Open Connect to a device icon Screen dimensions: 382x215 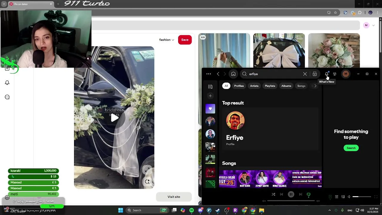point(343,197)
